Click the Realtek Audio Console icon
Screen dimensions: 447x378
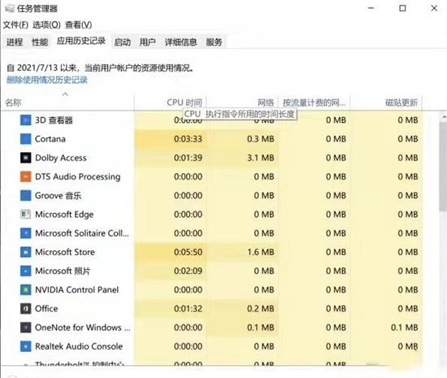[26, 346]
